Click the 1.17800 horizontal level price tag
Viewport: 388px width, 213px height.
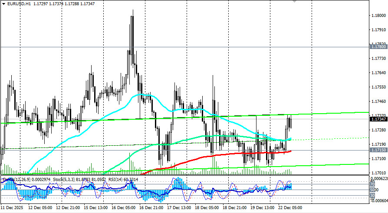tap(378, 46)
